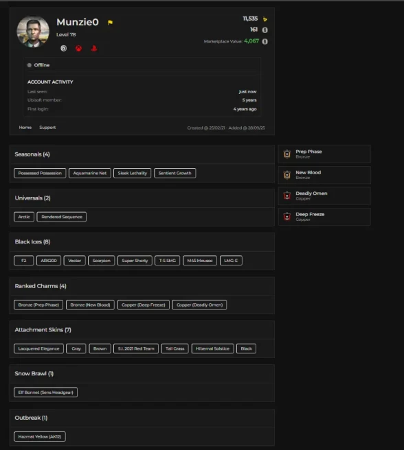Click the credits icon beside 161
The height and width of the screenshot is (450, 404).
265,30
